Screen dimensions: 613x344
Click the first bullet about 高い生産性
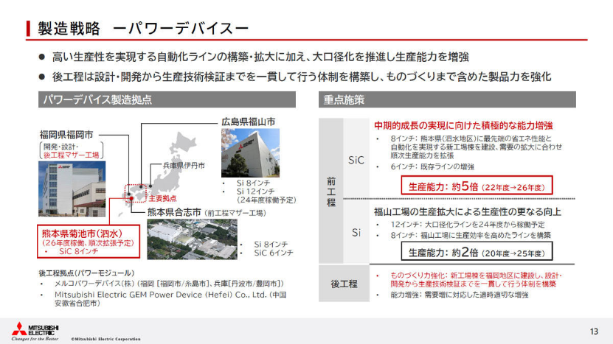260,57
